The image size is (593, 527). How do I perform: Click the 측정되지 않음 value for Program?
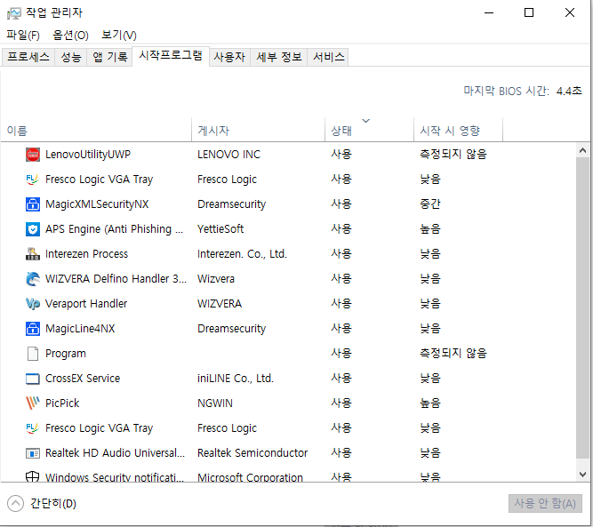pos(453,354)
